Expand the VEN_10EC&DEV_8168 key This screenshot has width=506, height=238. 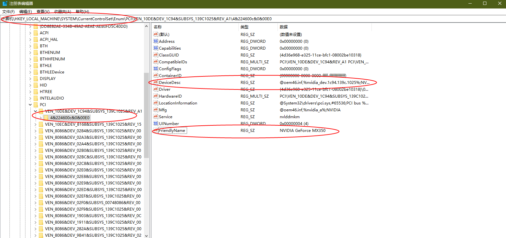(35, 124)
